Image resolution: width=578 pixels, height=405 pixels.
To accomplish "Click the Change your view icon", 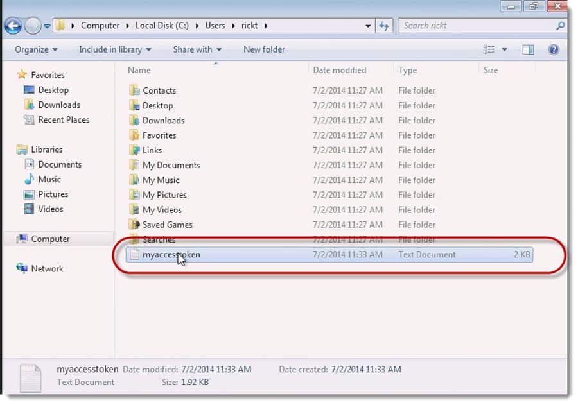I will tap(489, 49).
